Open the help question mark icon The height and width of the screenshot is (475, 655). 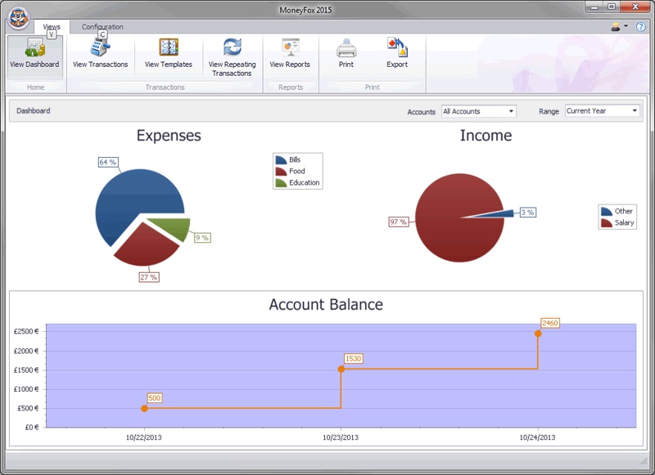(640, 27)
